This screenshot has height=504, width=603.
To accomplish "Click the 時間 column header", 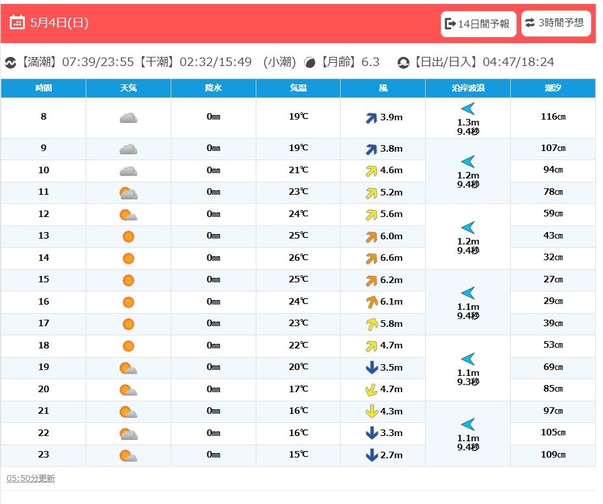I will point(43,88).
